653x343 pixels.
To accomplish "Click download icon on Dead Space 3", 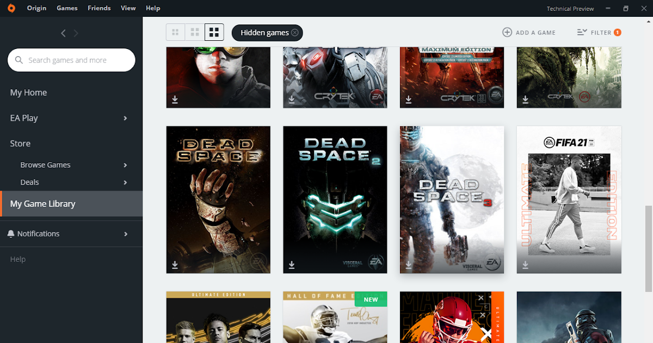I will 409,265.
